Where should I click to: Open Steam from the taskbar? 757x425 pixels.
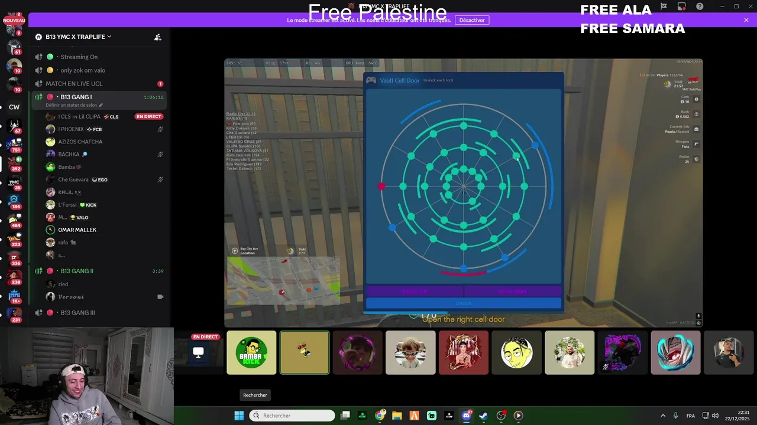pyautogui.click(x=484, y=416)
